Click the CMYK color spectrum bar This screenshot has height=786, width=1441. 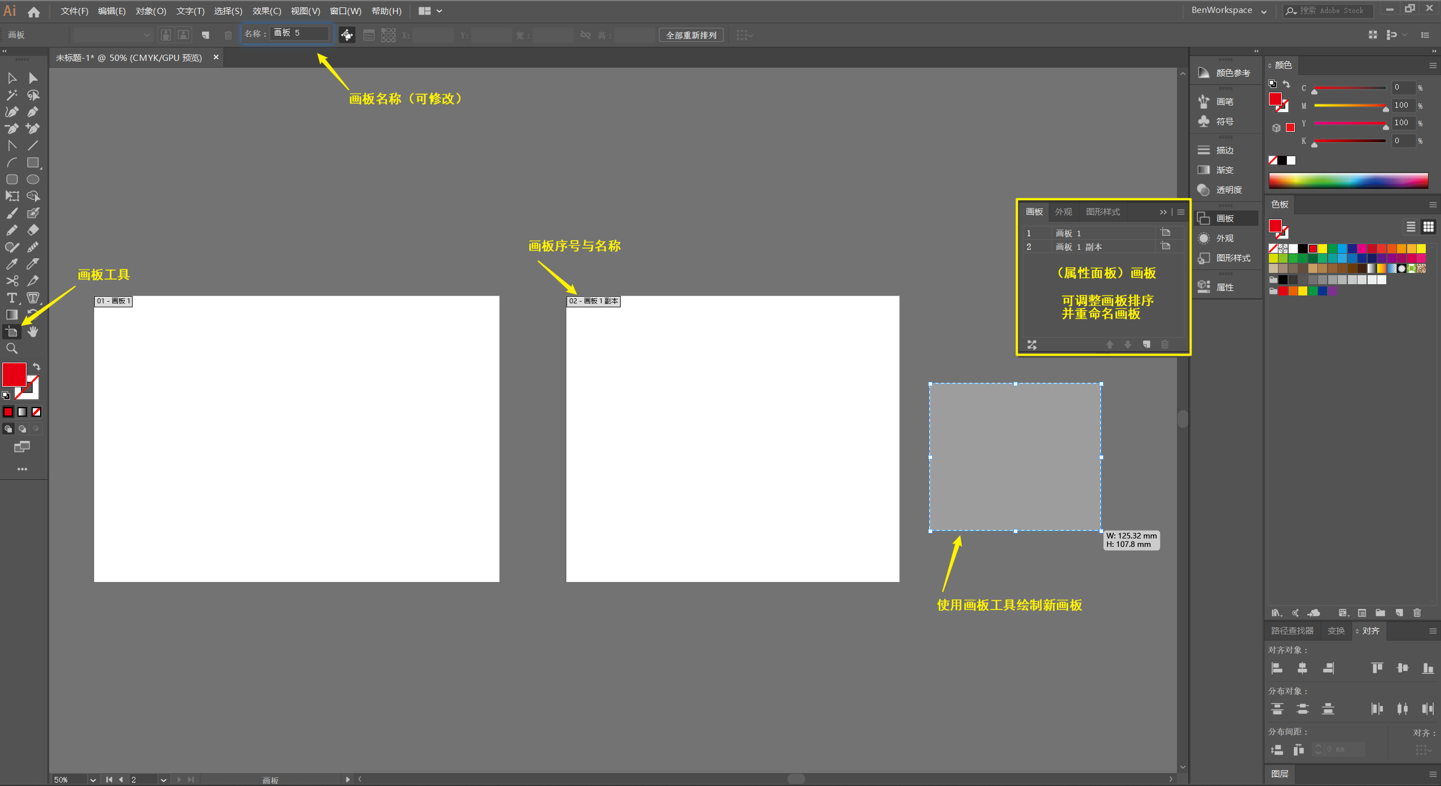click(x=1348, y=180)
